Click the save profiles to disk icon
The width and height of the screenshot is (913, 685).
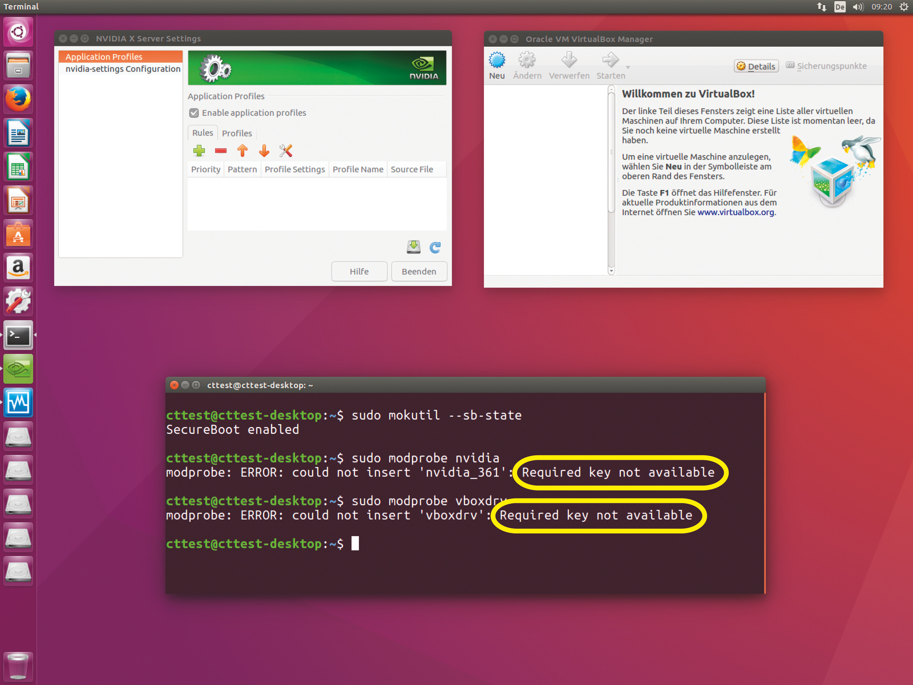click(413, 247)
